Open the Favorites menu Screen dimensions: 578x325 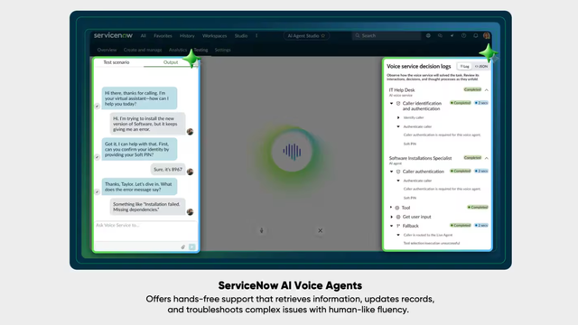(163, 36)
